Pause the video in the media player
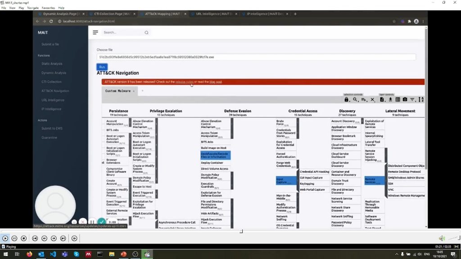Image resolution: width=461 pixels, height=259 pixels. [x=14, y=238]
